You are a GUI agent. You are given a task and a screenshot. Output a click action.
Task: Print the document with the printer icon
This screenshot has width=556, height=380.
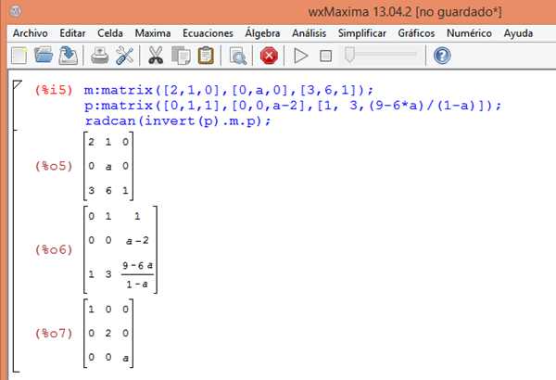click(x=100, y=56)
